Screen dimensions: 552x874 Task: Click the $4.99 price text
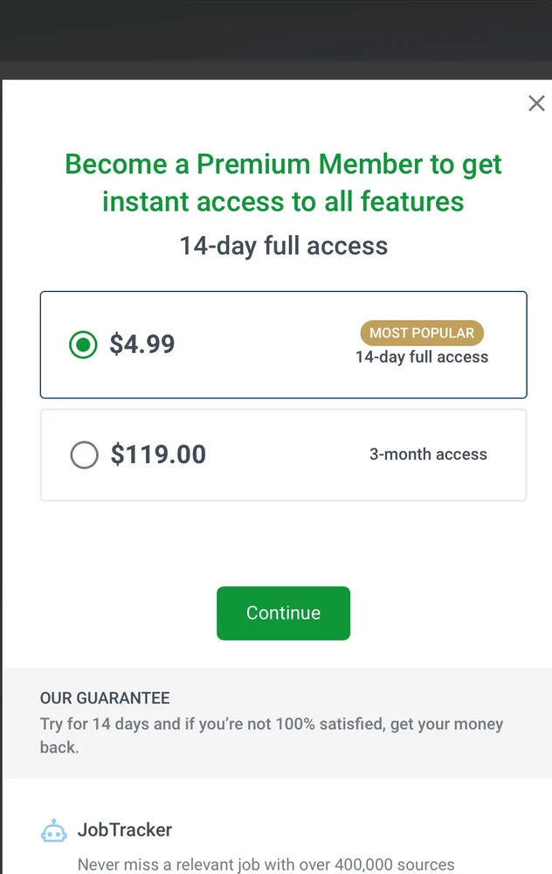[x=142, y=344]
